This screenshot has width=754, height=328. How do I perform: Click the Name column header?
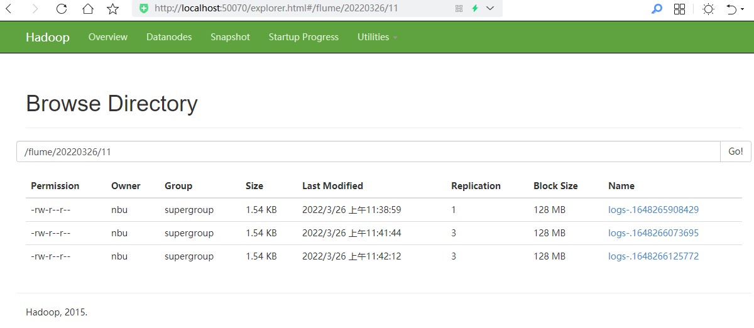click(x=621, y=186)
